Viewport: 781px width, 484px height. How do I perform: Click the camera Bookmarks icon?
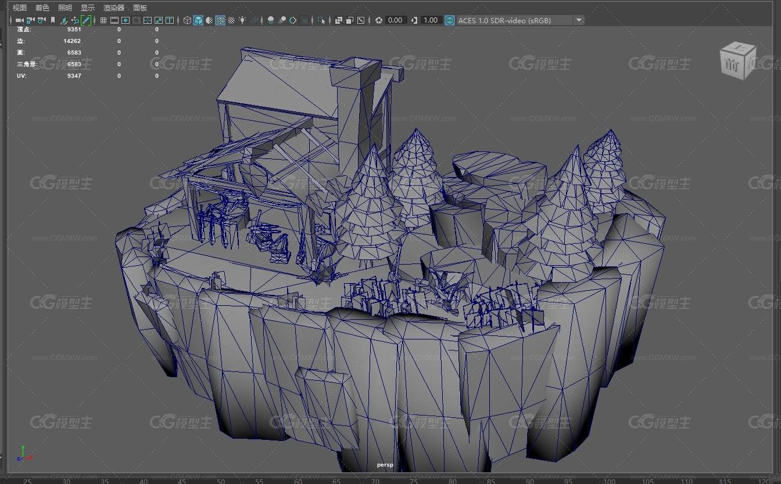tap(53, 20)
